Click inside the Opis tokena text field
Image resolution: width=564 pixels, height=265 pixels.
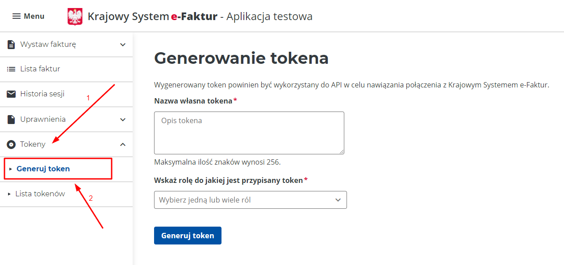[x=249, y=132]
